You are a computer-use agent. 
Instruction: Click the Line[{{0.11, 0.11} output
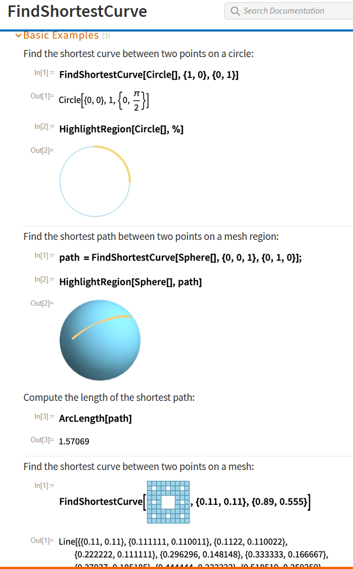click(92, 541)
